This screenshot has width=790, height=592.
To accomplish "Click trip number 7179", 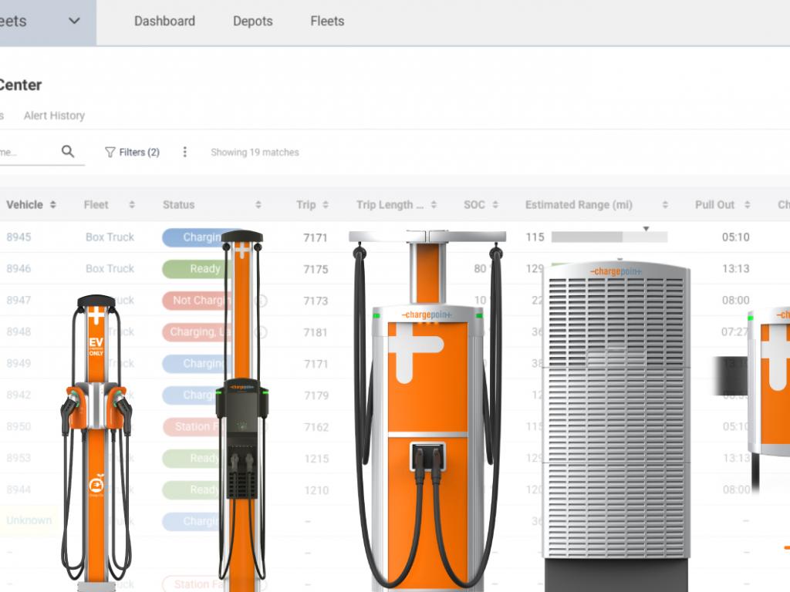I will point(316,395).
